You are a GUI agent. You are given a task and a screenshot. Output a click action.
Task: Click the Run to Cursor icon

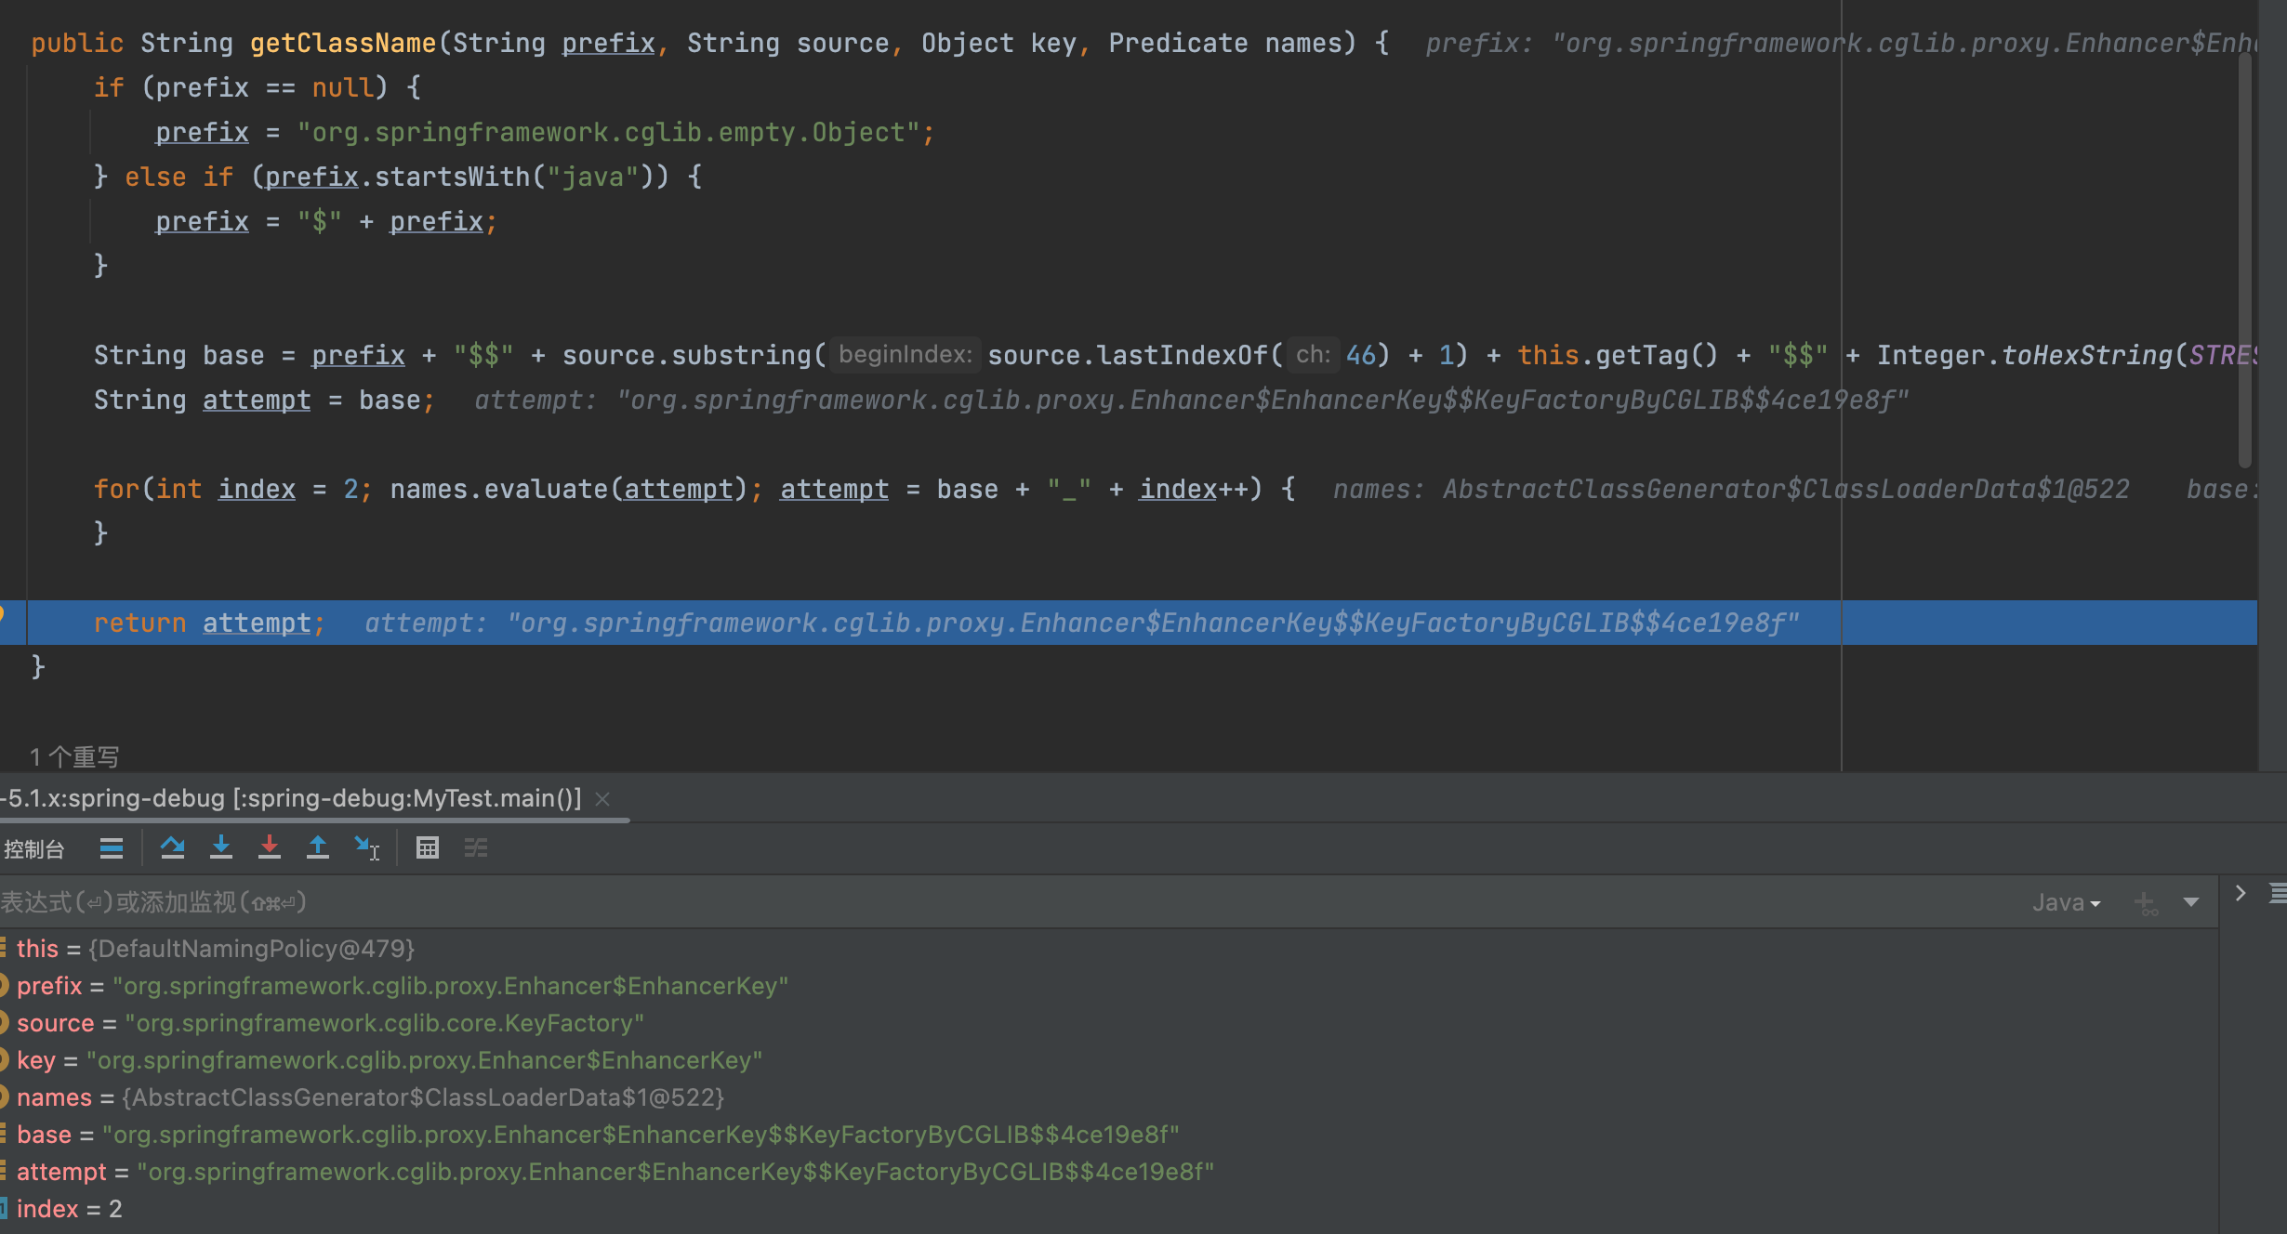point(367,847)
